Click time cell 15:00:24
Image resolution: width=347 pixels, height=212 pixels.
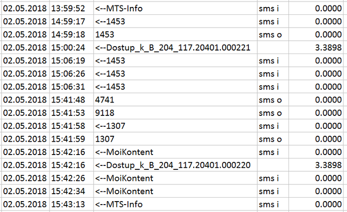tap(71, 48)
